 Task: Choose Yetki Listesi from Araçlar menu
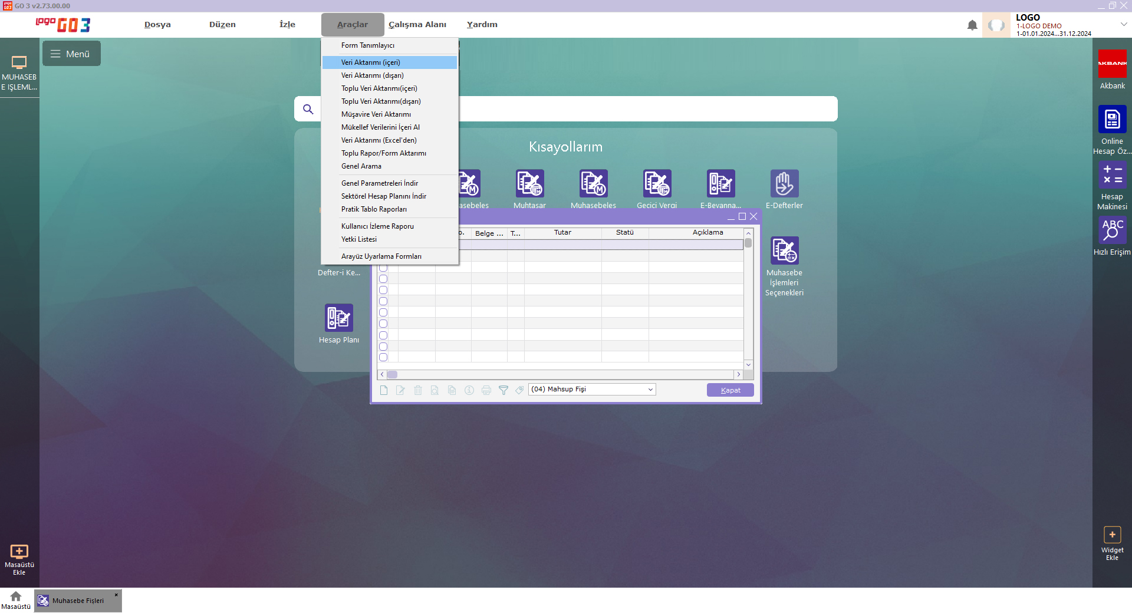pyautogui.click(x=358, y=239)
